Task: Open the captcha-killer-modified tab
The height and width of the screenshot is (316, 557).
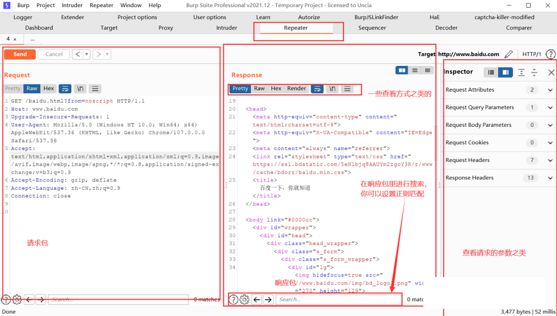Action: 504,17
